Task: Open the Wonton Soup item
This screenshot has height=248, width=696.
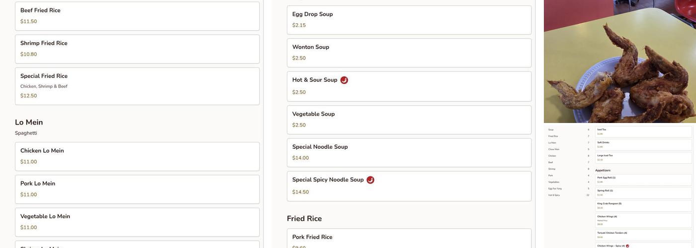Action: click(409, 53)
